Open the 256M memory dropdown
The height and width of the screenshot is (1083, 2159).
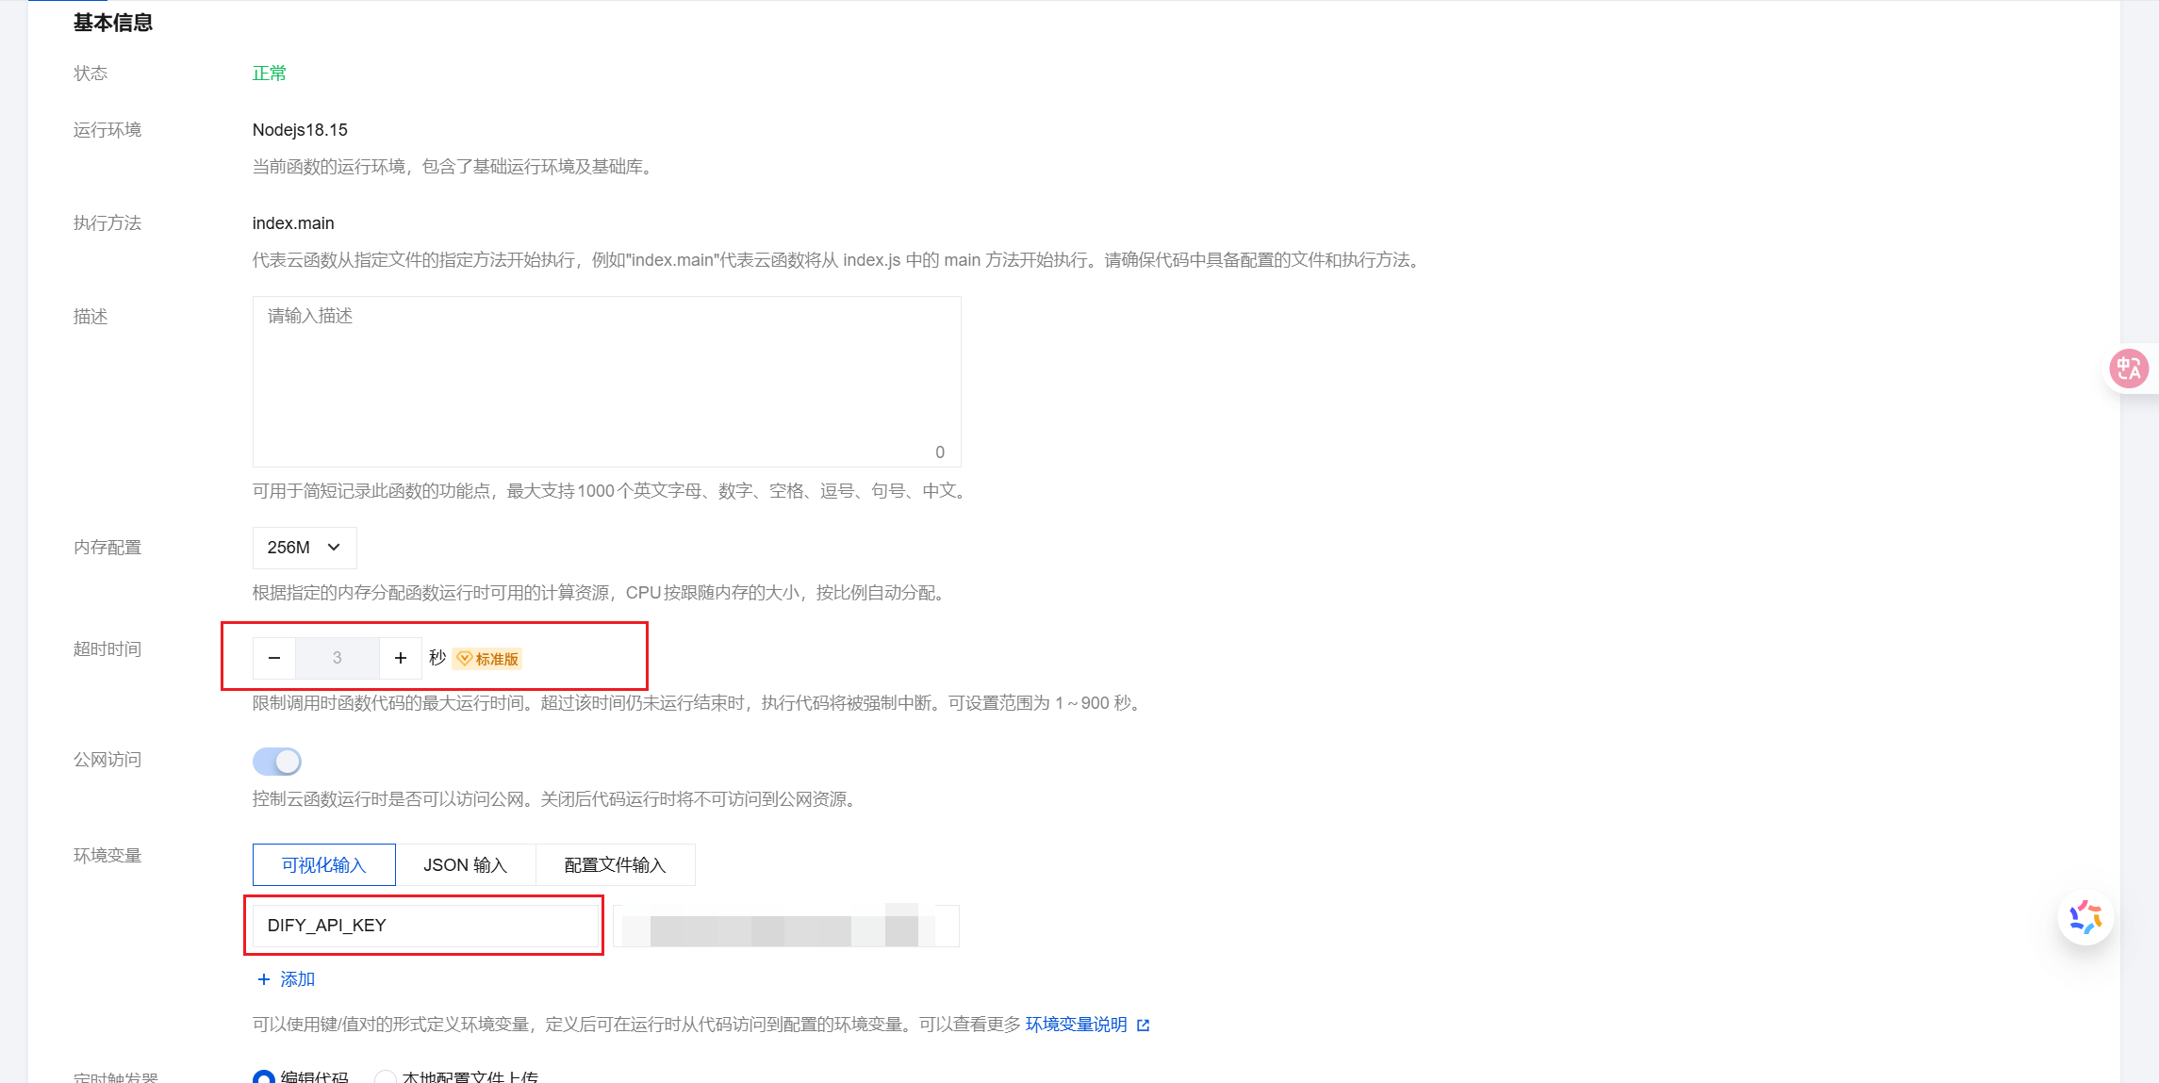[x=305, y=548]
